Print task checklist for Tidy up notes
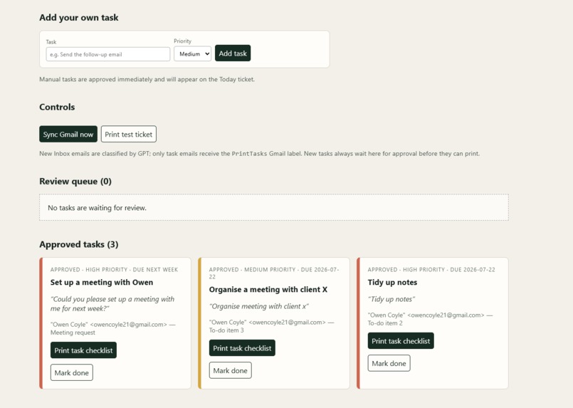Screen dimensions: 573x408 click(x=401, y=341)
